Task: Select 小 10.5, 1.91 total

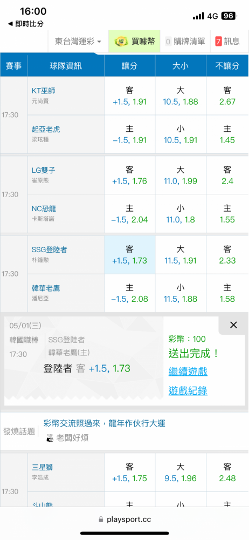Action: coord(181,134)
